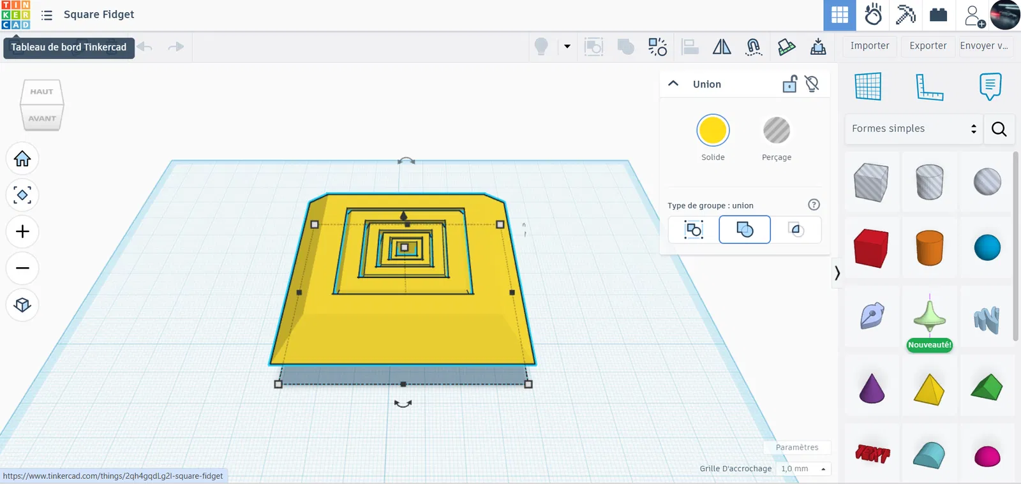Switch to orthographic view with cube icon
Image resolution: width=1021 pixels, height=484 pixels.
(22, 305)
